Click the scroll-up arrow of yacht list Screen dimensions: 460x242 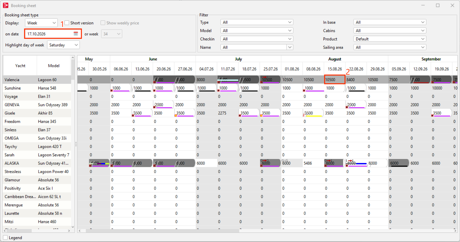pos(73,57)
